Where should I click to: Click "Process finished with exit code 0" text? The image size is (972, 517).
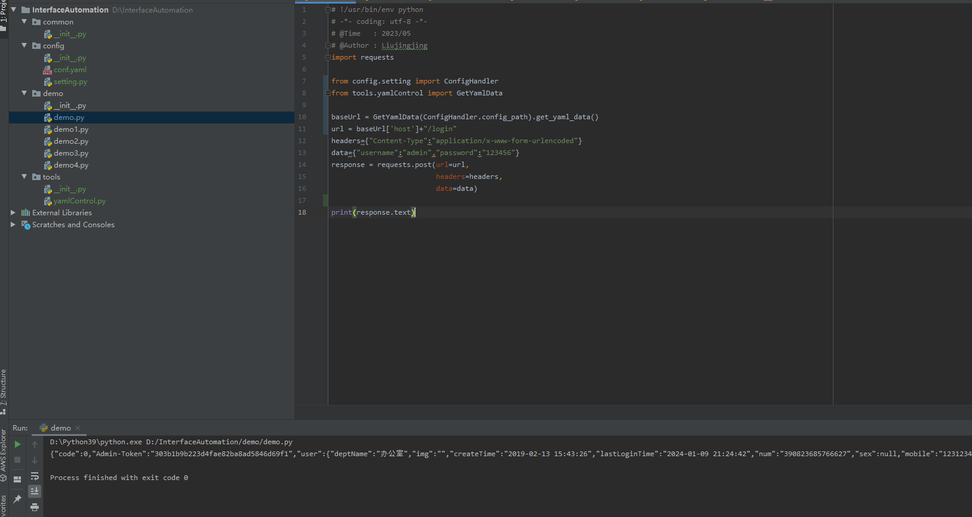coord(119,478)
